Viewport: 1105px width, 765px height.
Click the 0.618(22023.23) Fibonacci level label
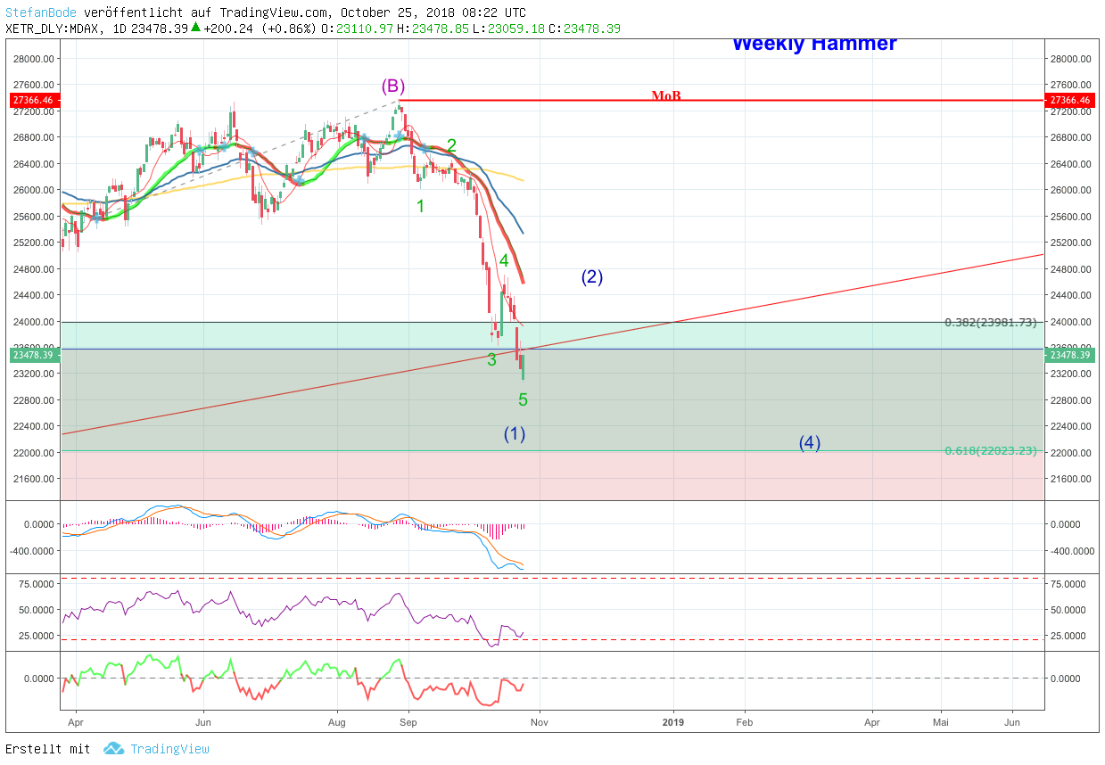coord(990,451)
